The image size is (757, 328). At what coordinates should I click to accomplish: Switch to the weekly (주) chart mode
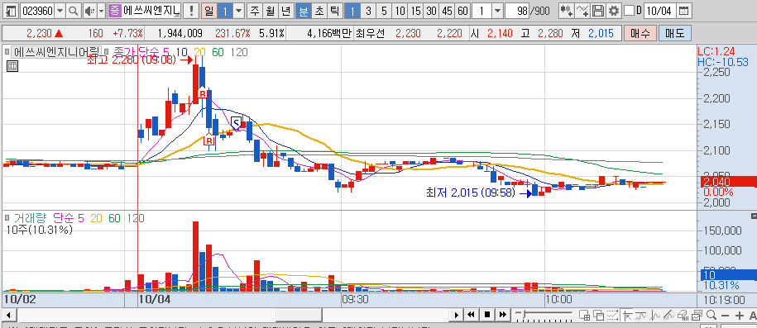255,10
